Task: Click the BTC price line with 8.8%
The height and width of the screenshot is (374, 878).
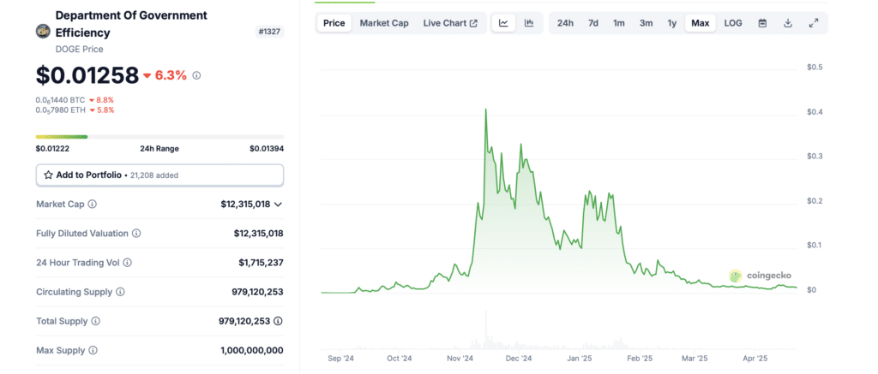Action: (x=75, y=100)
